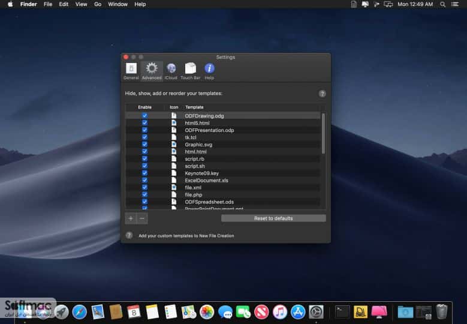Click Reset to defaults button

coord(273,218)
